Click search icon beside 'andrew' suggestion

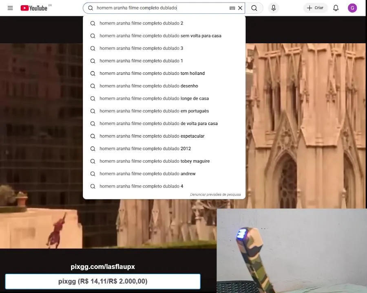(x=93, y=174)
